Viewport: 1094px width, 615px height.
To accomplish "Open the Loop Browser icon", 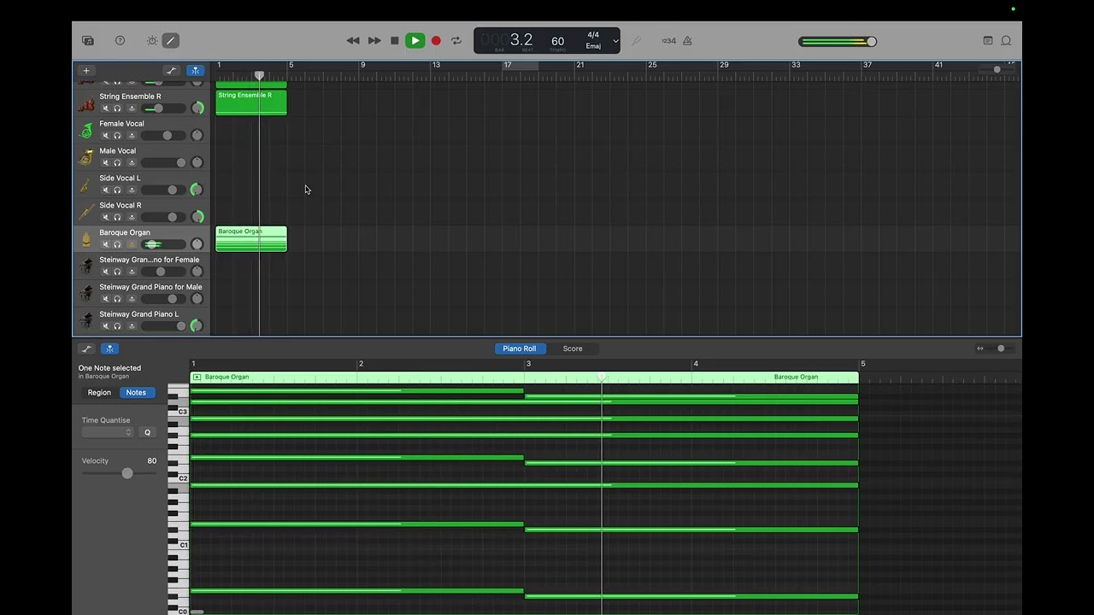I will [x=1006, y=40].
